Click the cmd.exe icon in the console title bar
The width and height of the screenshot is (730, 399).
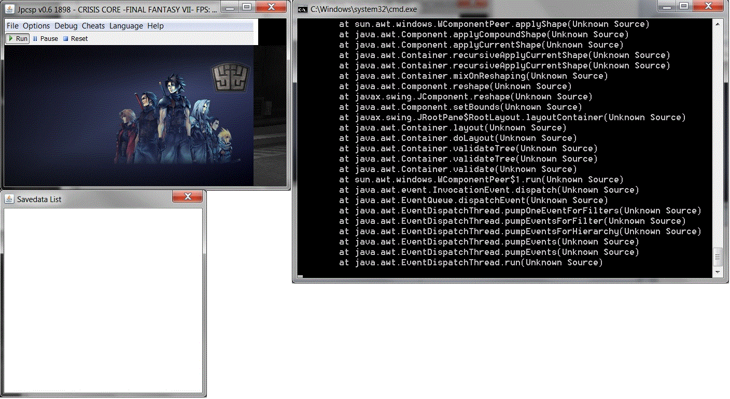click(302, 9)
